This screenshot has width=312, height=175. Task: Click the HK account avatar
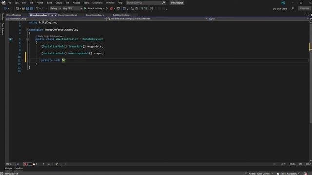[283, 3]
